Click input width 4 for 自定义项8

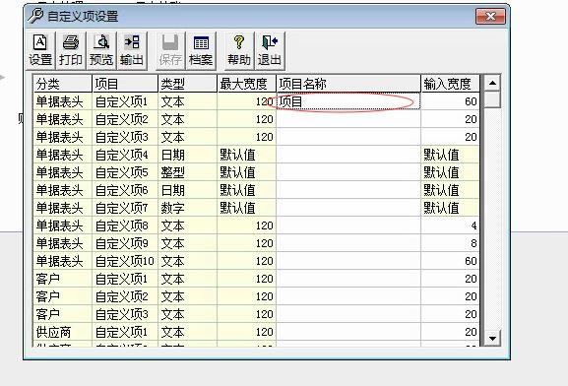point(450,225)
